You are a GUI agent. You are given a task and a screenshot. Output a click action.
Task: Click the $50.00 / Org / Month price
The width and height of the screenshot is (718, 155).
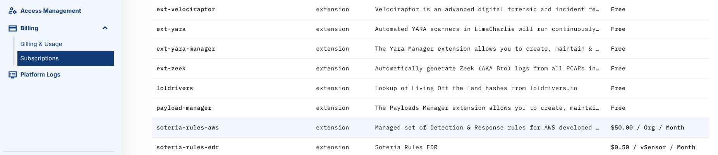point(647,128)
